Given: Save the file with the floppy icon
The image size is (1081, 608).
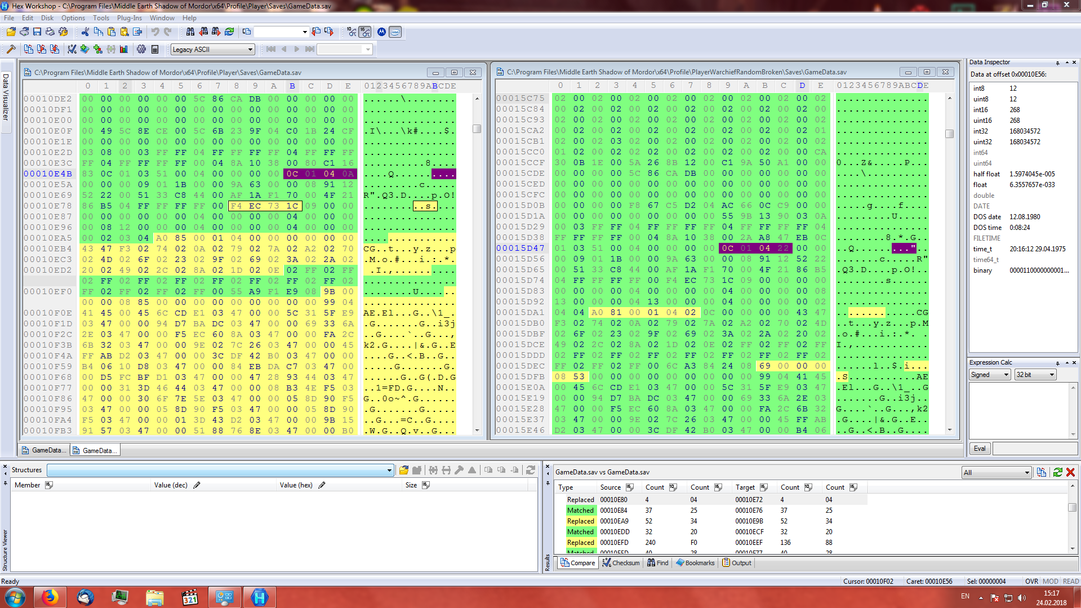Looking at the screenshot, I should click(x=37, y=32).
